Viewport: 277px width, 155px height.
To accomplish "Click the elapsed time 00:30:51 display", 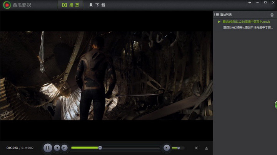I will coord(12,148).
